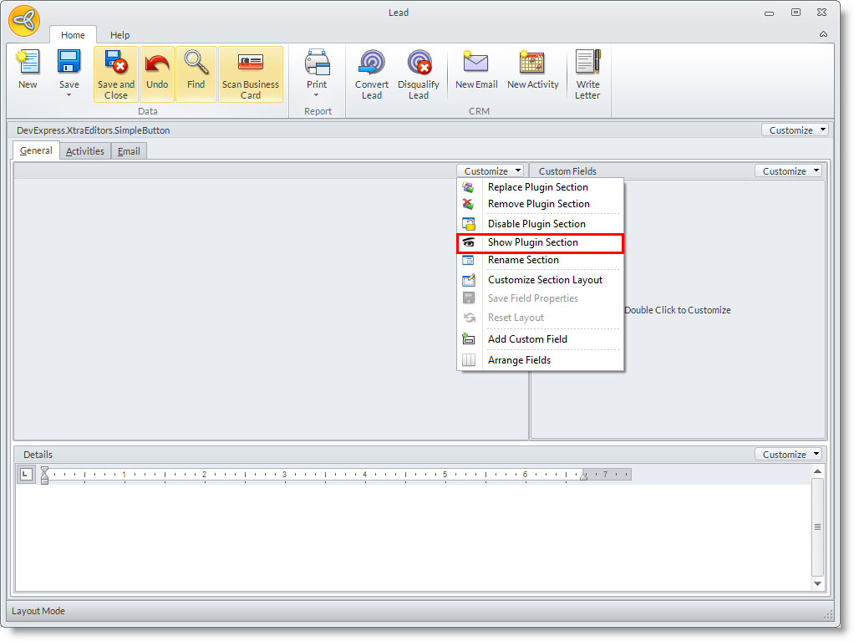Screen dimensions: 854x641
Task: Click the Undo ribbon icon
Action: point(157,64)
